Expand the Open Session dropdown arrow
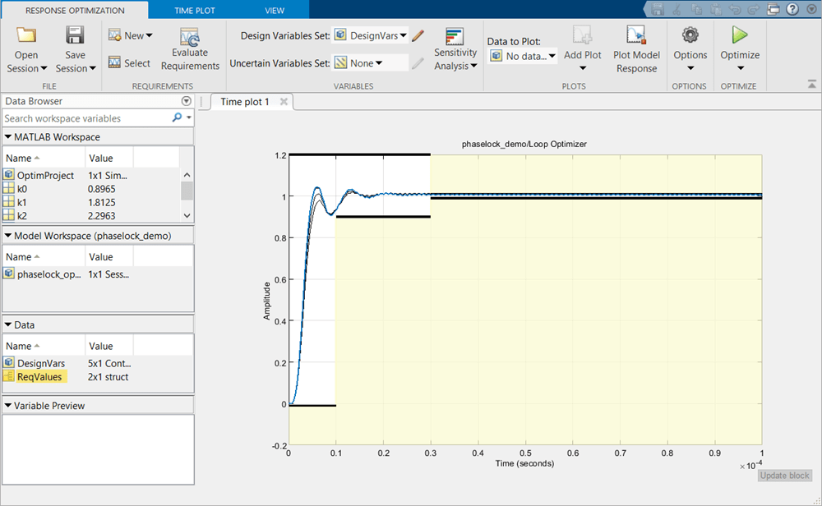The height and width of the screenshot is (506, 822). tap(44, 69)
